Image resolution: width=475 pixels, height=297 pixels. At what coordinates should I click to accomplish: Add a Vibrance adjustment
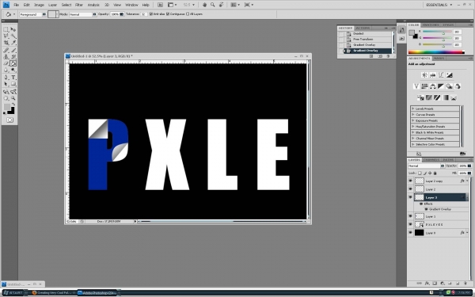point(416,86)
